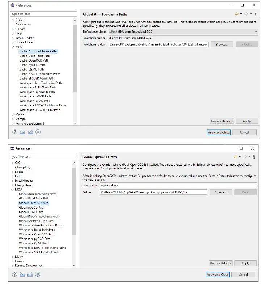This screenshot has width=265, height=286.
Task: Collapse MCU node in bottom Preferences tree
Action: pyautogui.click(x=12, y=190)
